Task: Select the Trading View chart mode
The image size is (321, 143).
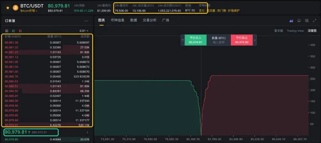Action: [x=295, y=31]
